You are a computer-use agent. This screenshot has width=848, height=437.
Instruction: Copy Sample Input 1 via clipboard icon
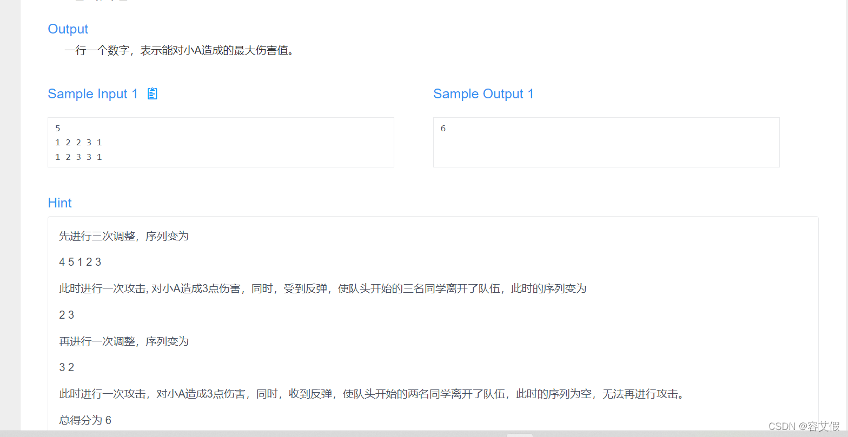153,93
